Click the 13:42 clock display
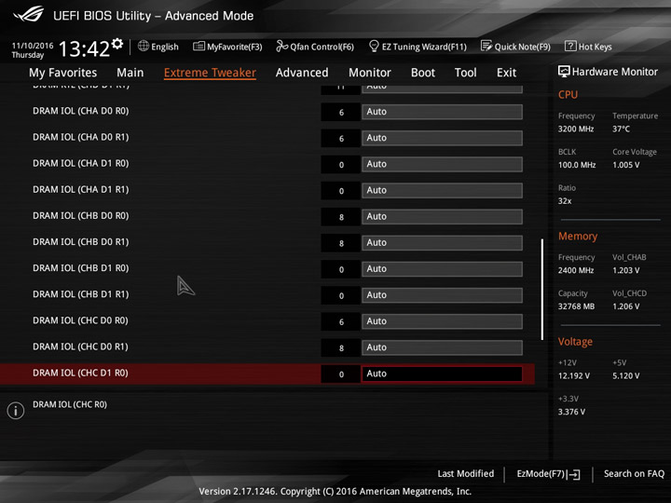 [84, 48]
